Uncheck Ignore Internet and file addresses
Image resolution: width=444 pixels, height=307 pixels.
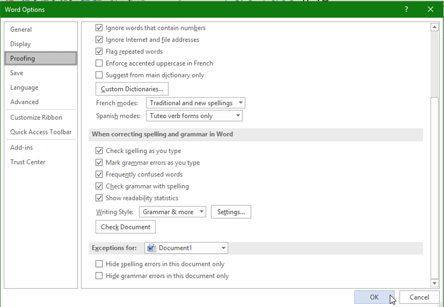click(x=99, y=39)
